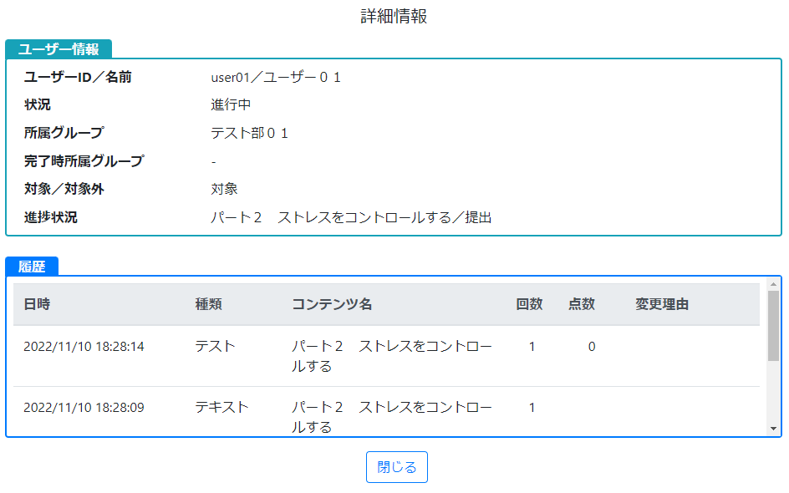This screenshot has width=789, height=493.
Task: Click the user01／ユーザー０１ value
Action: point(276,77)
